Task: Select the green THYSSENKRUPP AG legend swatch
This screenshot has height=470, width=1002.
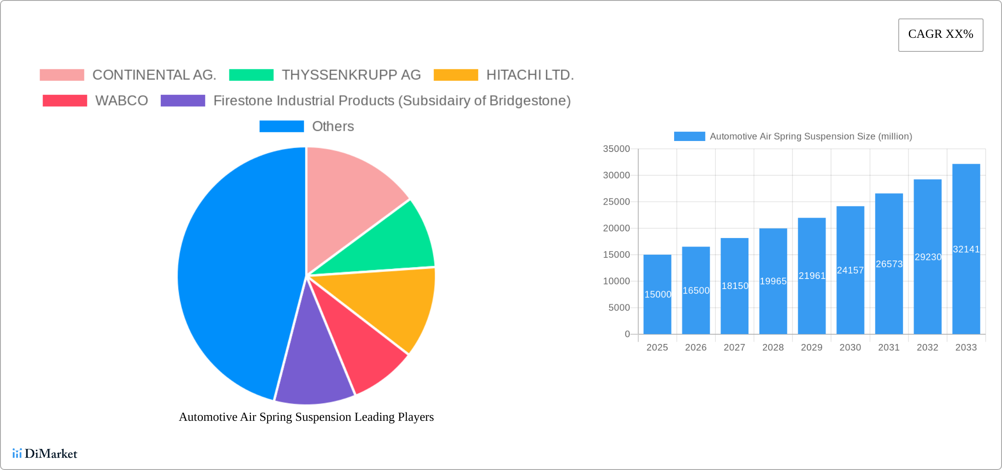Action: [x=251, y=75]
